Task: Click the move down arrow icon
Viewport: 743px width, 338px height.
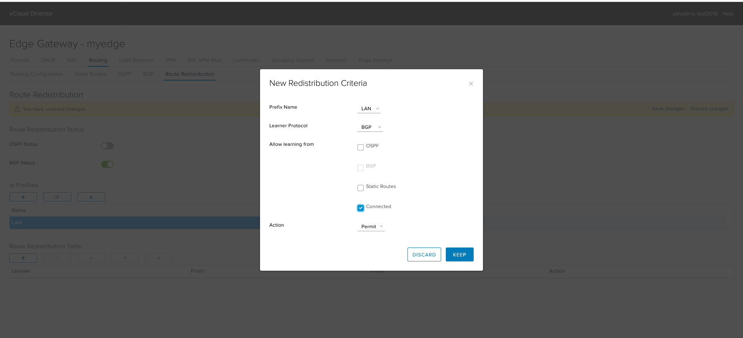Action: point(159,258)
